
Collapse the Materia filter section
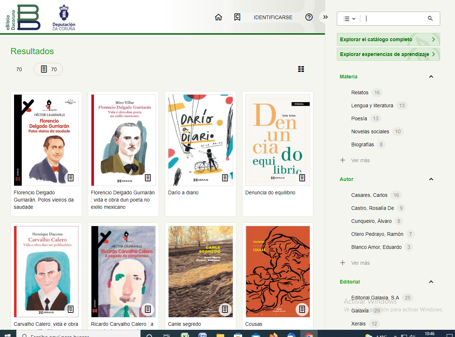click(x=431, y=77)
